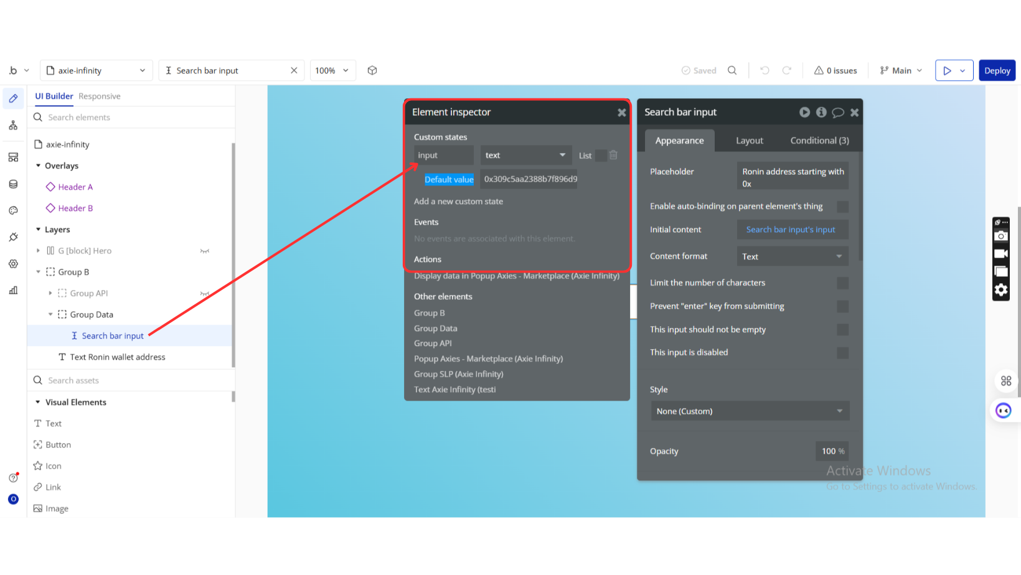Delete the input custom state trash icon
Viewport: 1021px width, 575px height.
(613, 155)
